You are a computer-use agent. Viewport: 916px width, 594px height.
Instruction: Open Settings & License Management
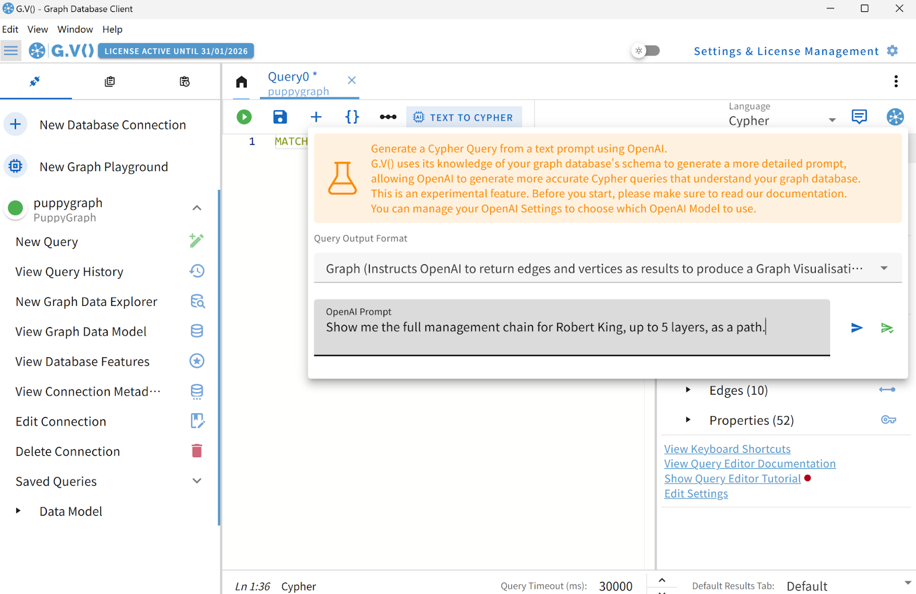786,51
